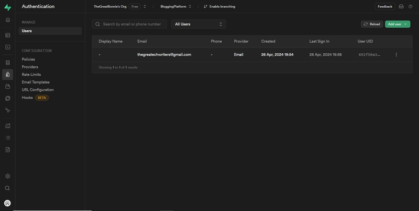
Task: Open the Table Editor icon
Action: [8, 35]
